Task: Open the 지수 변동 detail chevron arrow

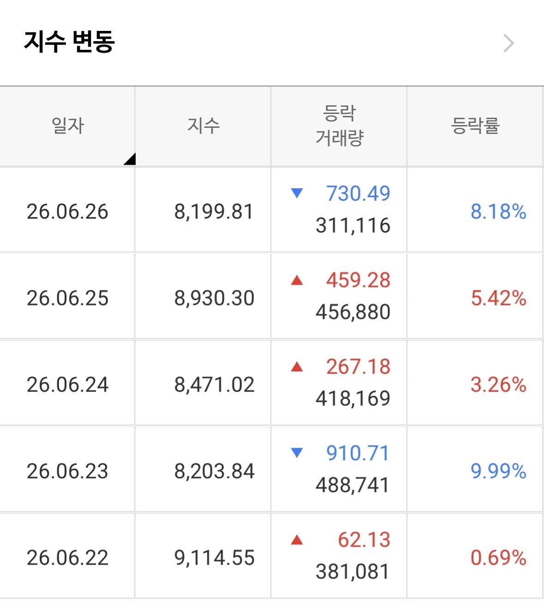Action: (508, 43)
